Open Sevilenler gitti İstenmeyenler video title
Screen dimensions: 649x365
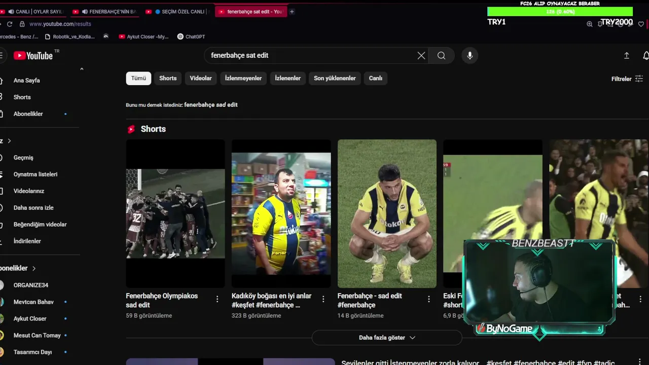point(478,363)
